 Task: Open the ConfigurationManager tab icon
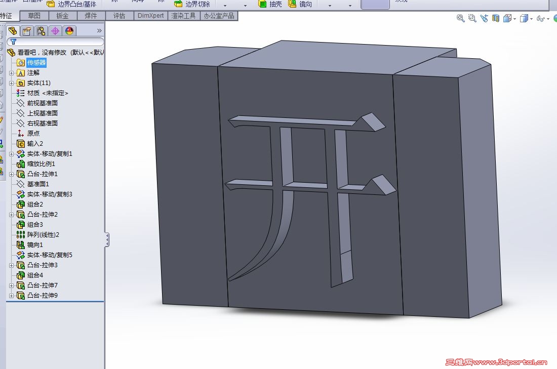(41, 31)
